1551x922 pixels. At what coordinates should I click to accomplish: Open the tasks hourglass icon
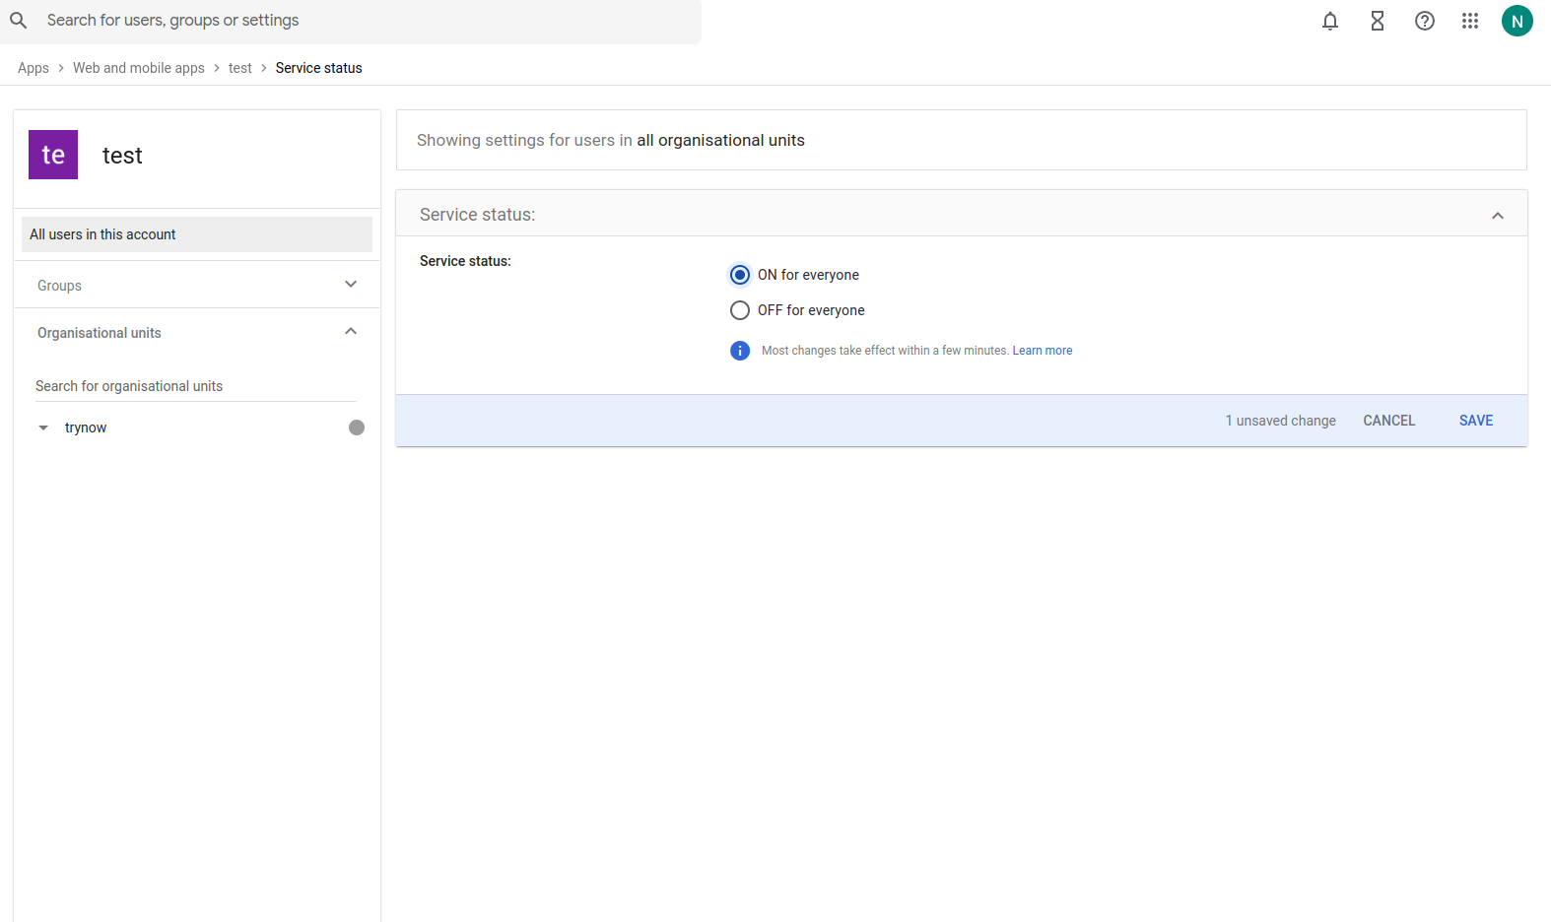[x=1378, y=21]
